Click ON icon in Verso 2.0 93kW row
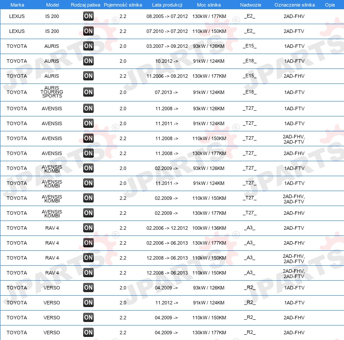This screenshot has height=340, width=344. (88, 287)
